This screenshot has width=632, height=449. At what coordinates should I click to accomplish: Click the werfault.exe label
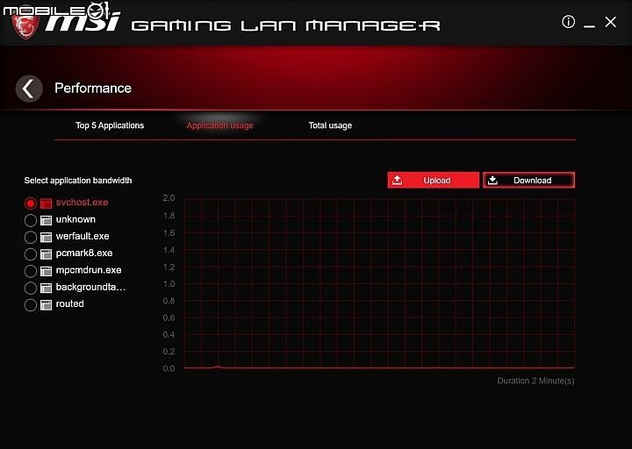83,236
